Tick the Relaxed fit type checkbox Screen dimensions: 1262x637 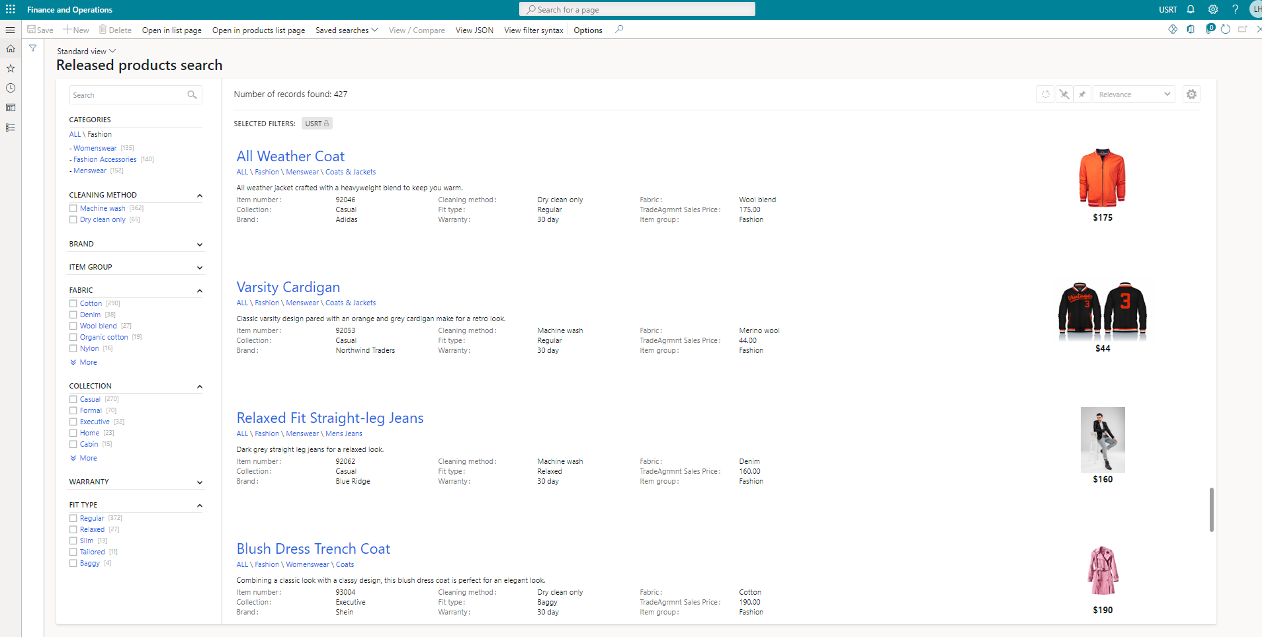[73, 530]
